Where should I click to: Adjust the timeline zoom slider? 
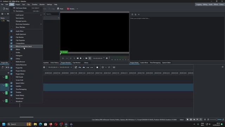216,120
